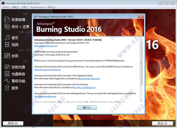Select the 音乐 label in the sidebar

pos(15,38)
